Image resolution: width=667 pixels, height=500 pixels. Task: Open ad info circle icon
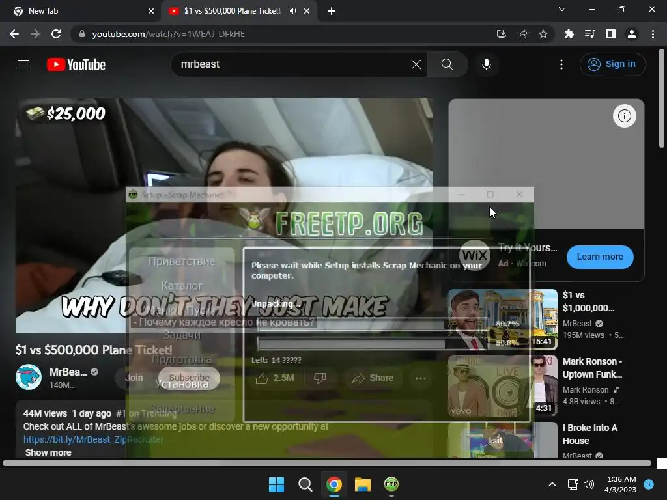(x=624, y=116)
